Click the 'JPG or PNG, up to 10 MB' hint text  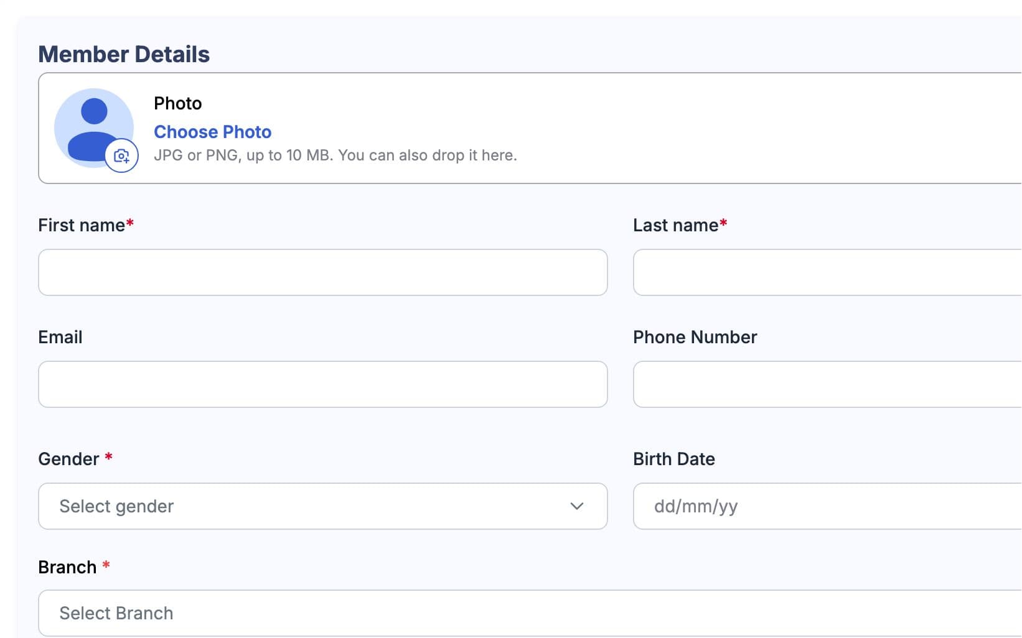tap(335, 155)
